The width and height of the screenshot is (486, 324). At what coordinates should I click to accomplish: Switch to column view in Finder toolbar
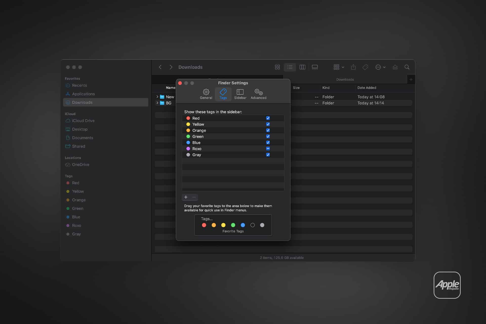[302, 67]
